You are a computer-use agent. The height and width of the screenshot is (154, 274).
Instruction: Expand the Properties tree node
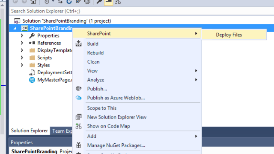pyautogui.click(x=22, y=35)
